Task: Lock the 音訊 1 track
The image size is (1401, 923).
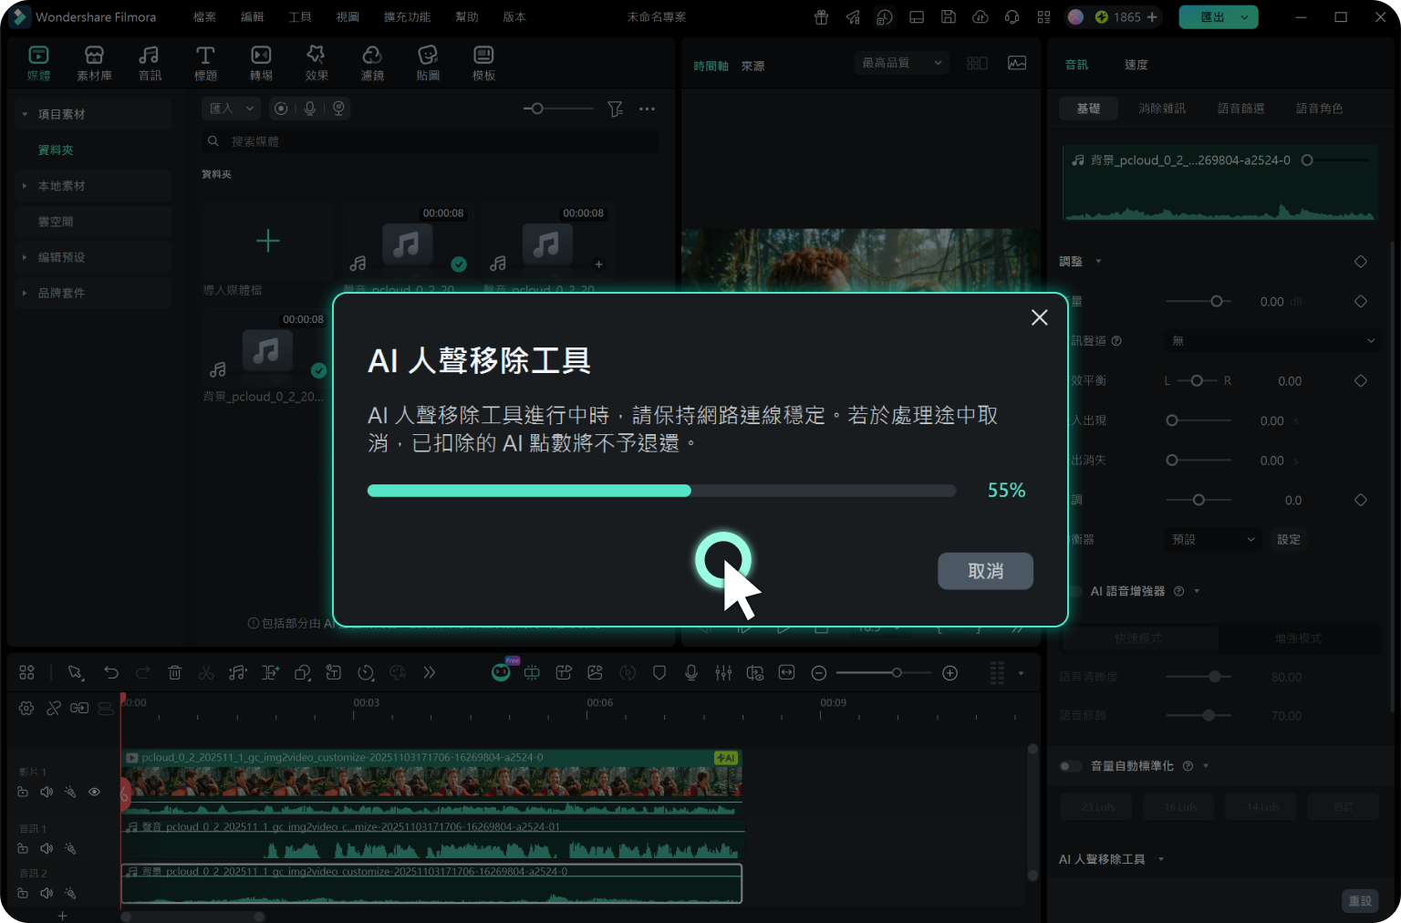Action: (x=23, y=848)
